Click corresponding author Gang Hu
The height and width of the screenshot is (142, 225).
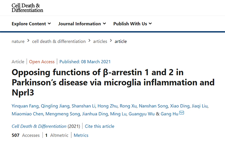tap(169, 114)
